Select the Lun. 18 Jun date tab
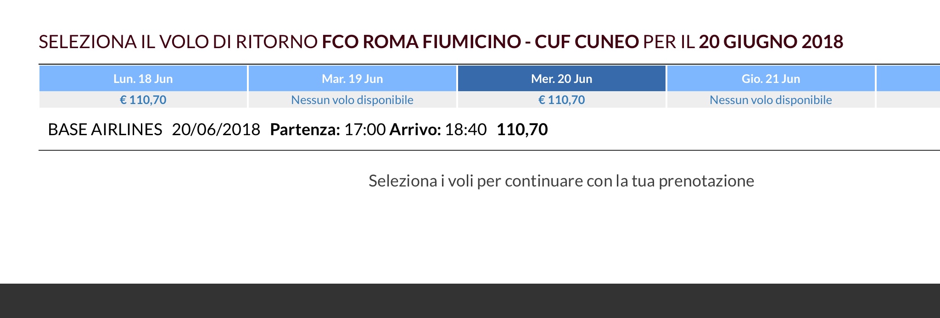The width and height of the screenshot is (940, 318). coord(143,79)
